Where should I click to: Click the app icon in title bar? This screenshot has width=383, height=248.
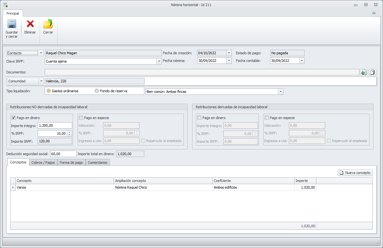pos(5,5)
